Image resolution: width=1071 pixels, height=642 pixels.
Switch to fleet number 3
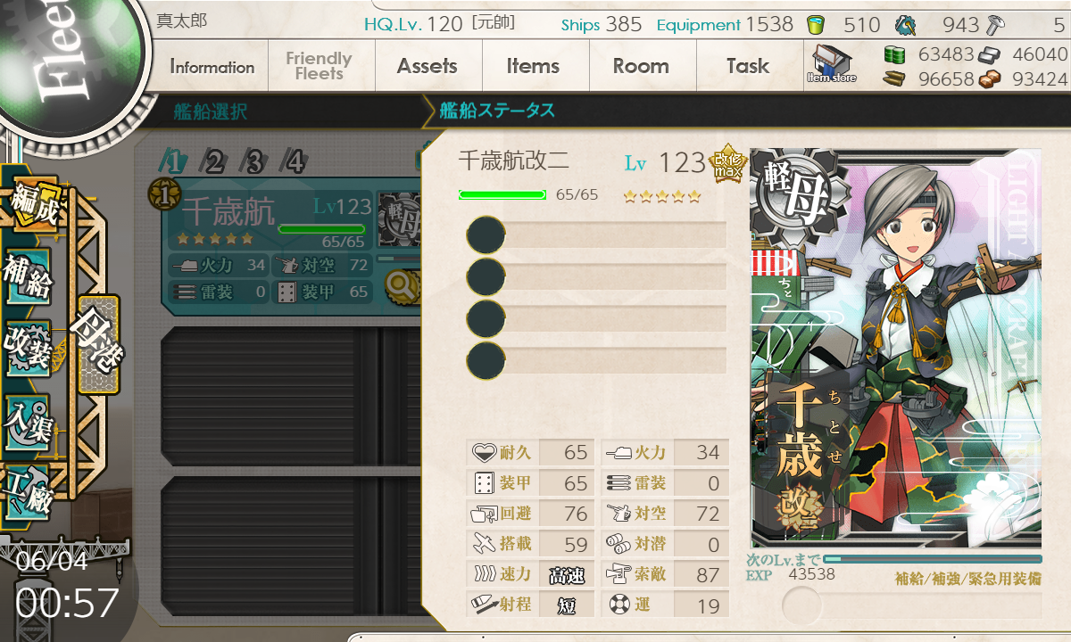253,162
